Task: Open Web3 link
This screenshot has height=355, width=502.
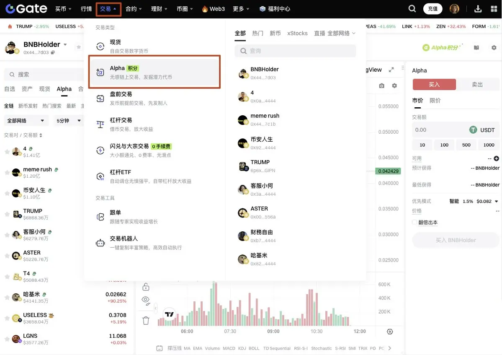Action: point(214,9)
